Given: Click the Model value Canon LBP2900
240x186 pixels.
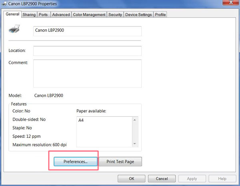Looking at the screenshot, I should pyautogui.click(x=49, y=95).
